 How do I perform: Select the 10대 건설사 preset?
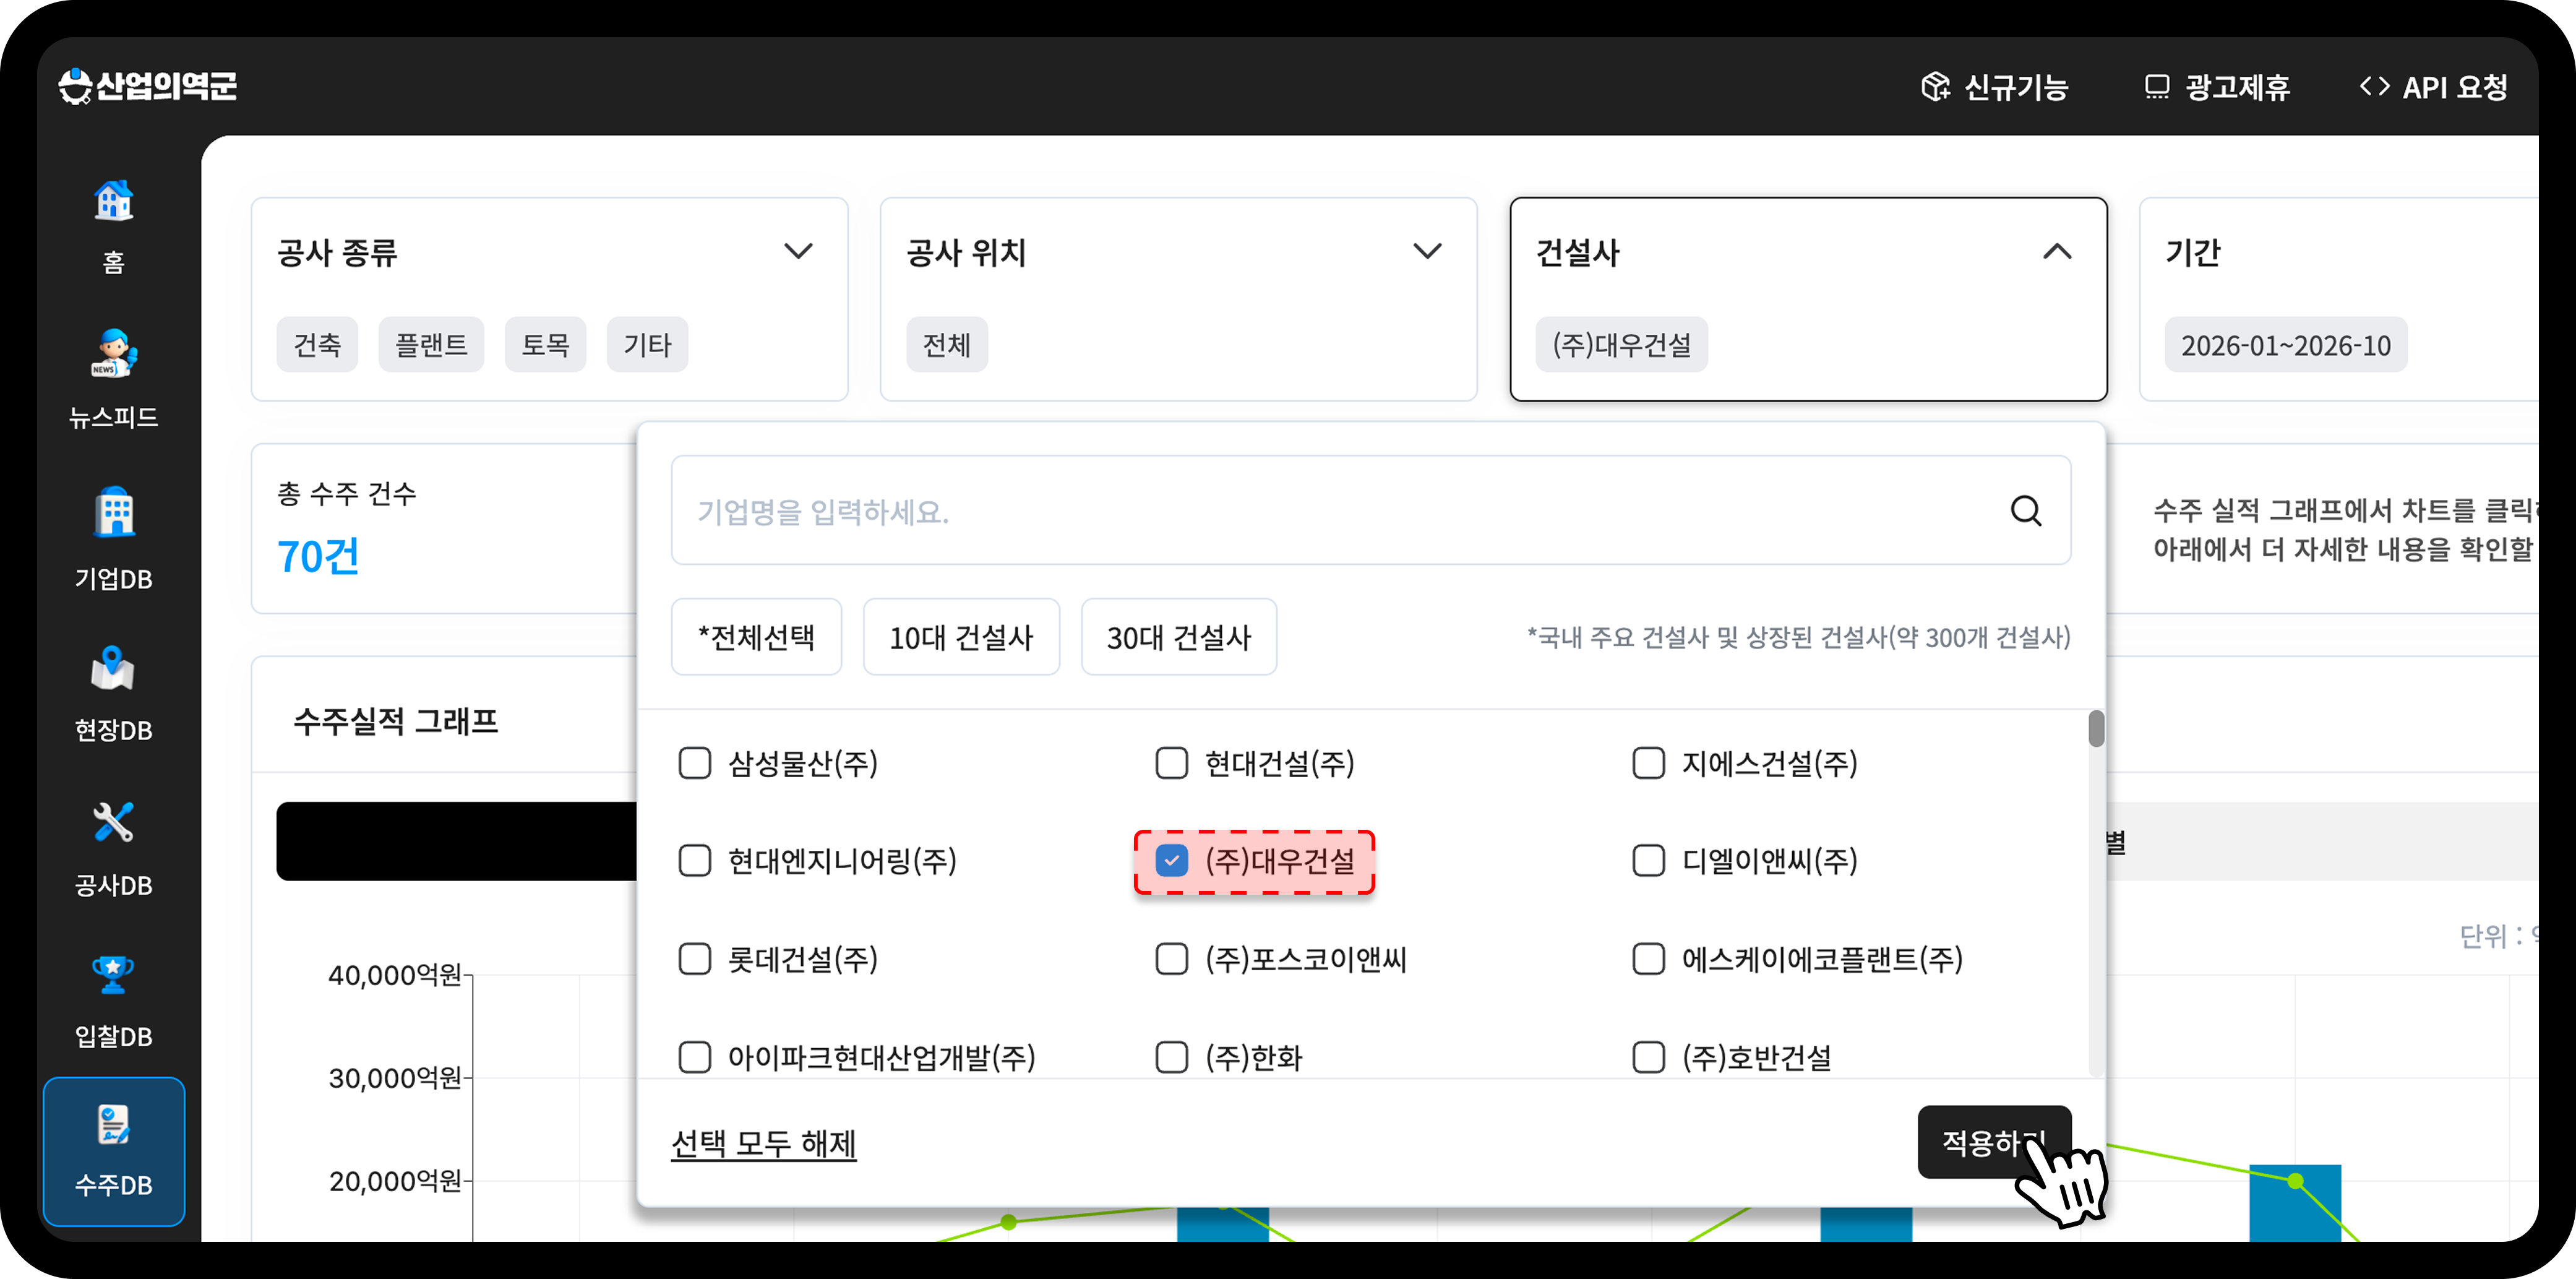961,637
